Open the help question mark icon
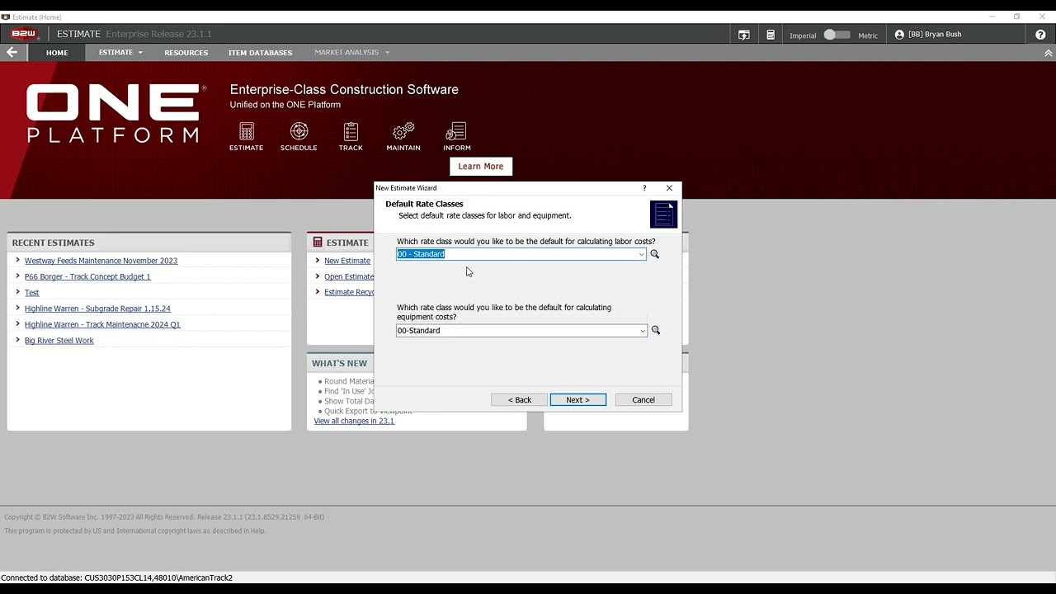The width and height of the screenshot is (1056, 594). (1040, 35)
